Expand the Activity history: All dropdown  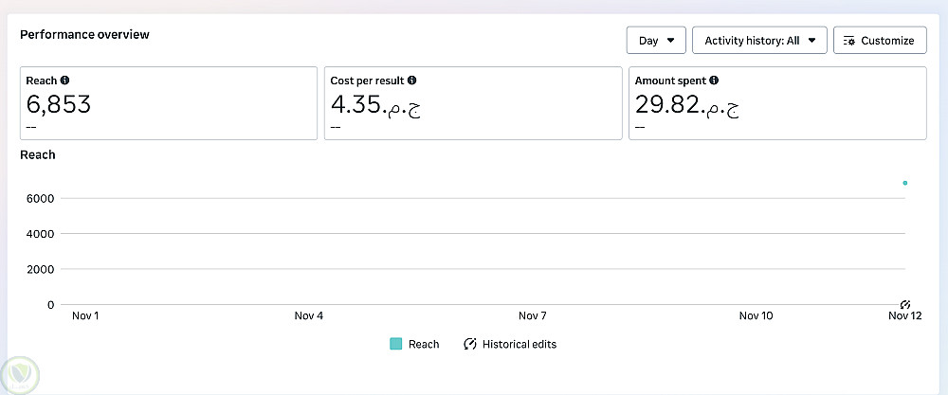[x=759, y=41]
